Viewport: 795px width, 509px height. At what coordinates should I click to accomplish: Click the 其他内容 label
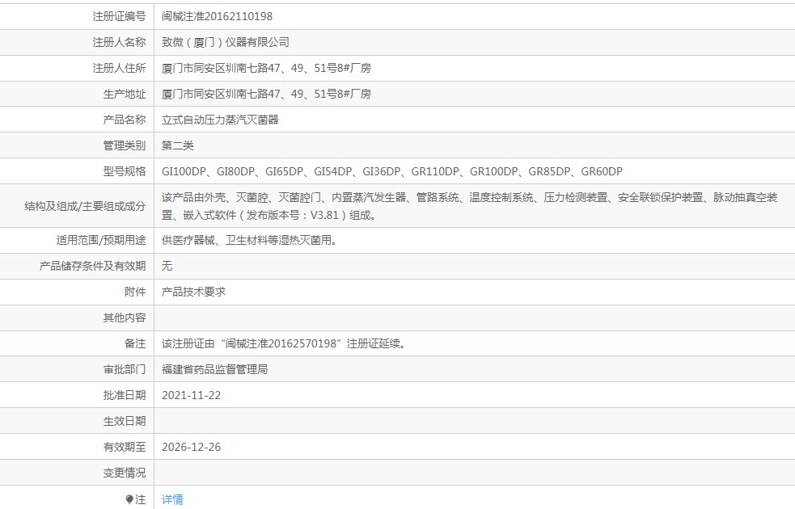click(125, 318)
